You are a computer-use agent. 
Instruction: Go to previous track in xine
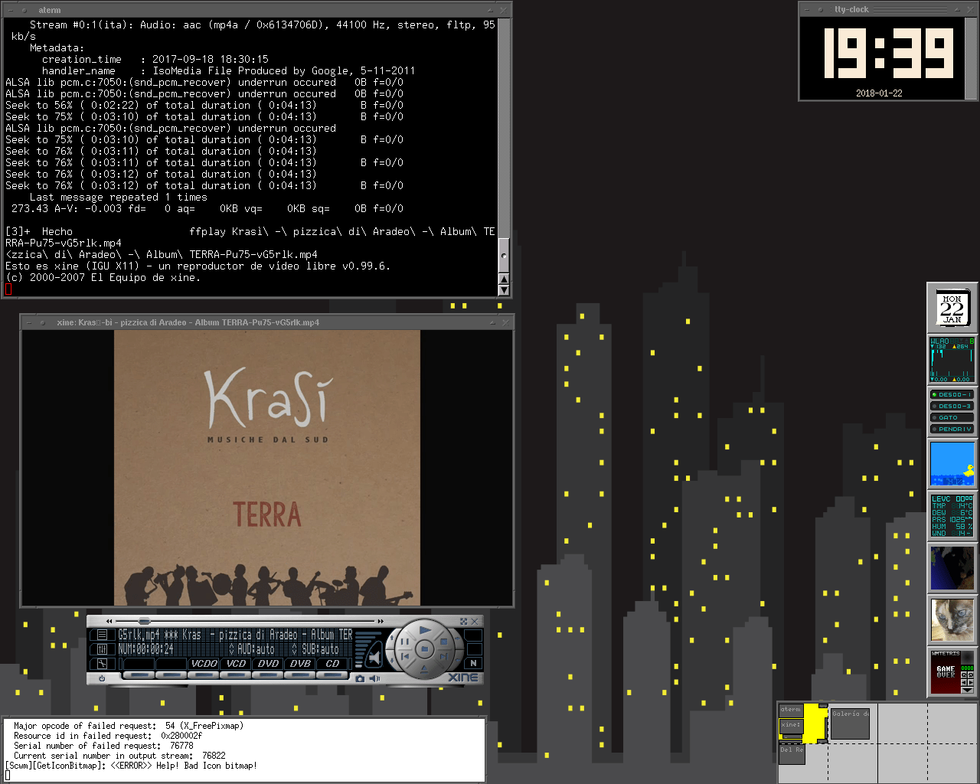(406, 656)
